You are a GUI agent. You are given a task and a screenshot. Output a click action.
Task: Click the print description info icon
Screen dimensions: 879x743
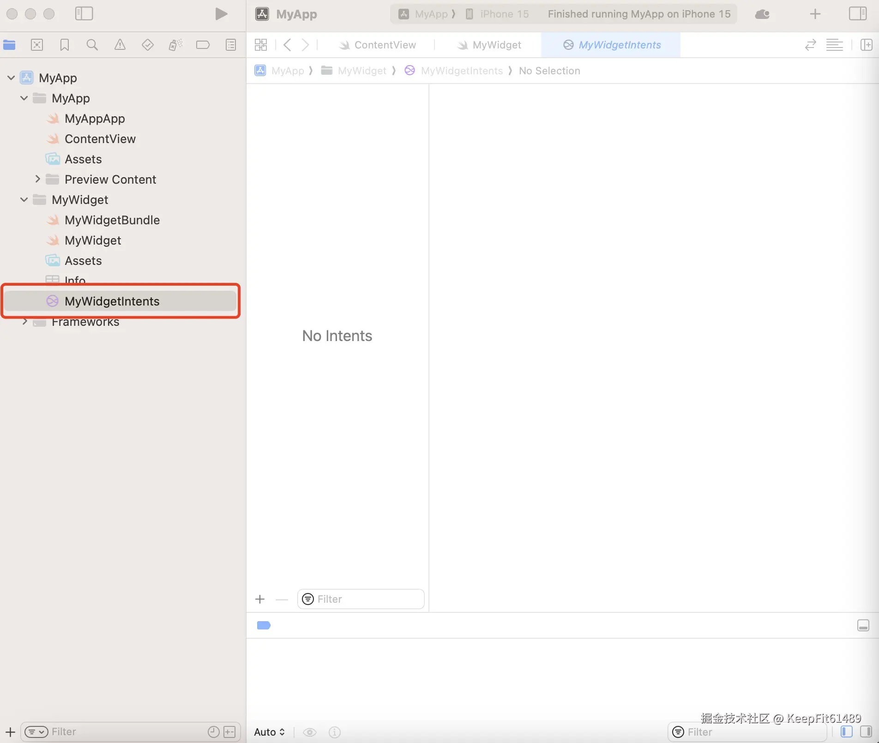[x=335, y=732]
